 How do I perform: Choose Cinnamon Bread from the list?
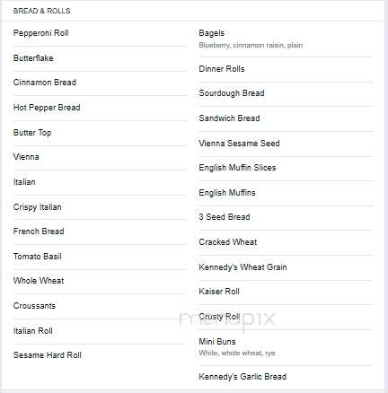[45, 83]
